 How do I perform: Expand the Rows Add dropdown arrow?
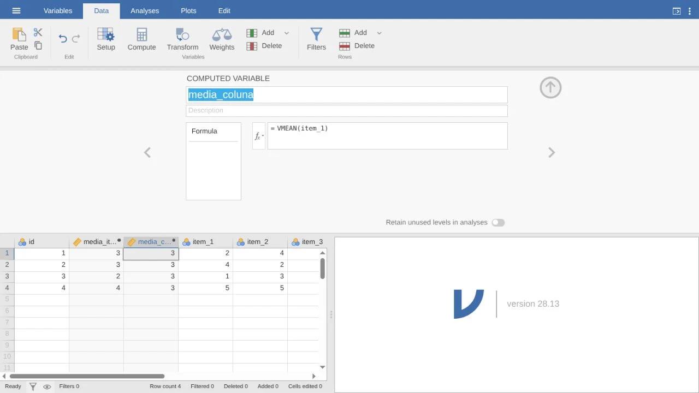[x=380, y=33]
